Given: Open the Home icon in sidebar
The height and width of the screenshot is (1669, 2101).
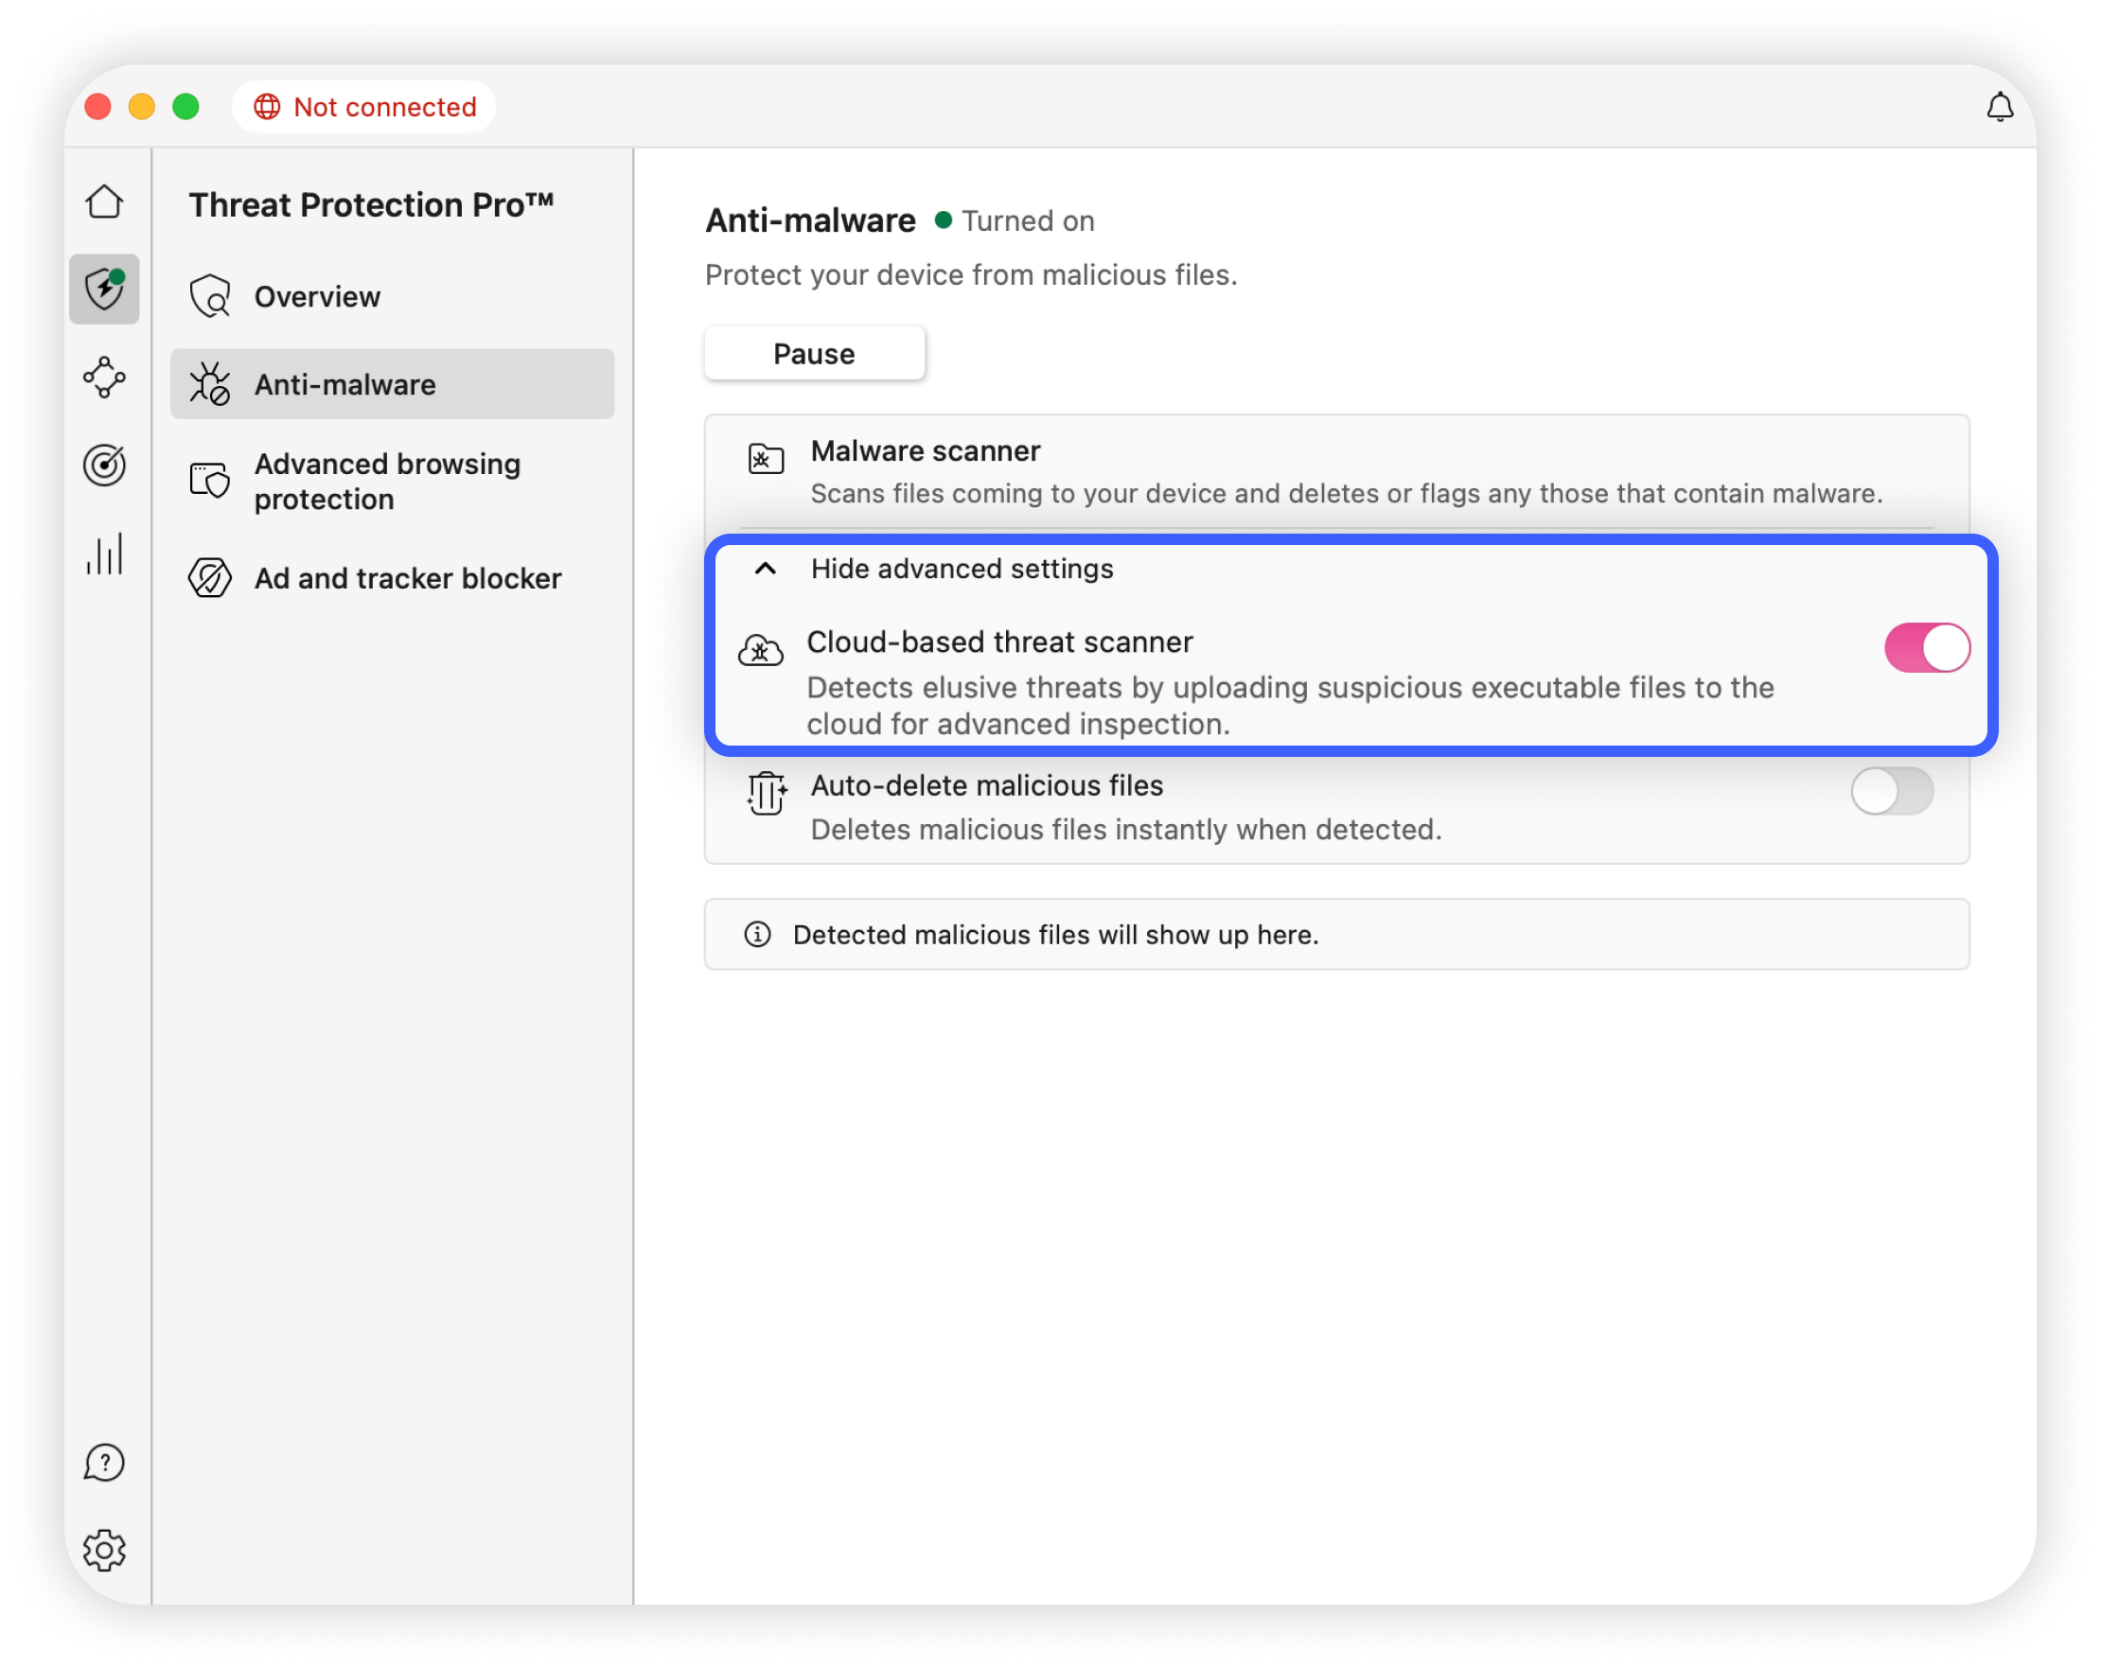Looking at the screenshot, I should point(104,202).
